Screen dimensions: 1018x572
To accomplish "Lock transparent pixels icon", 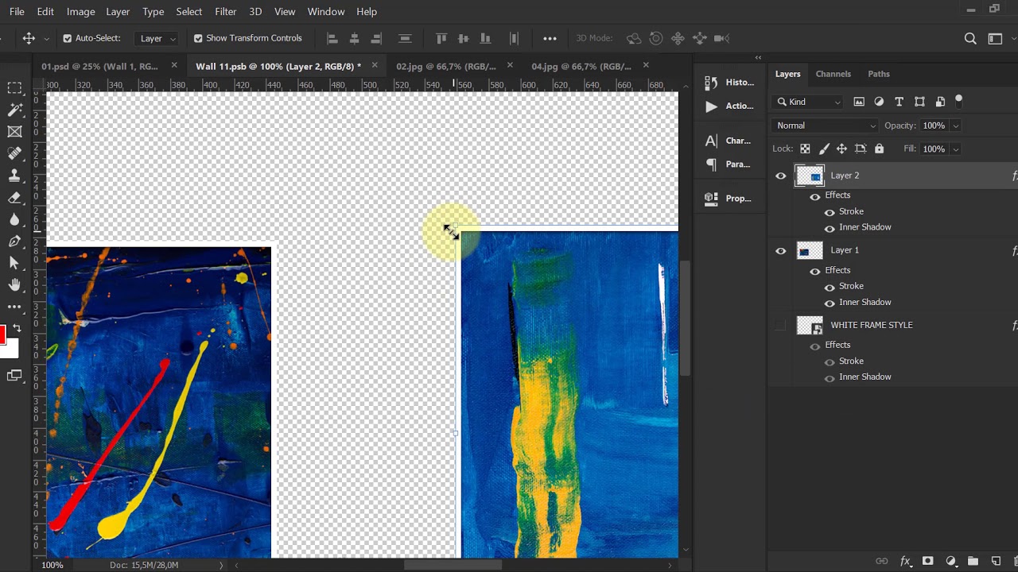I will tap(805, 149).
